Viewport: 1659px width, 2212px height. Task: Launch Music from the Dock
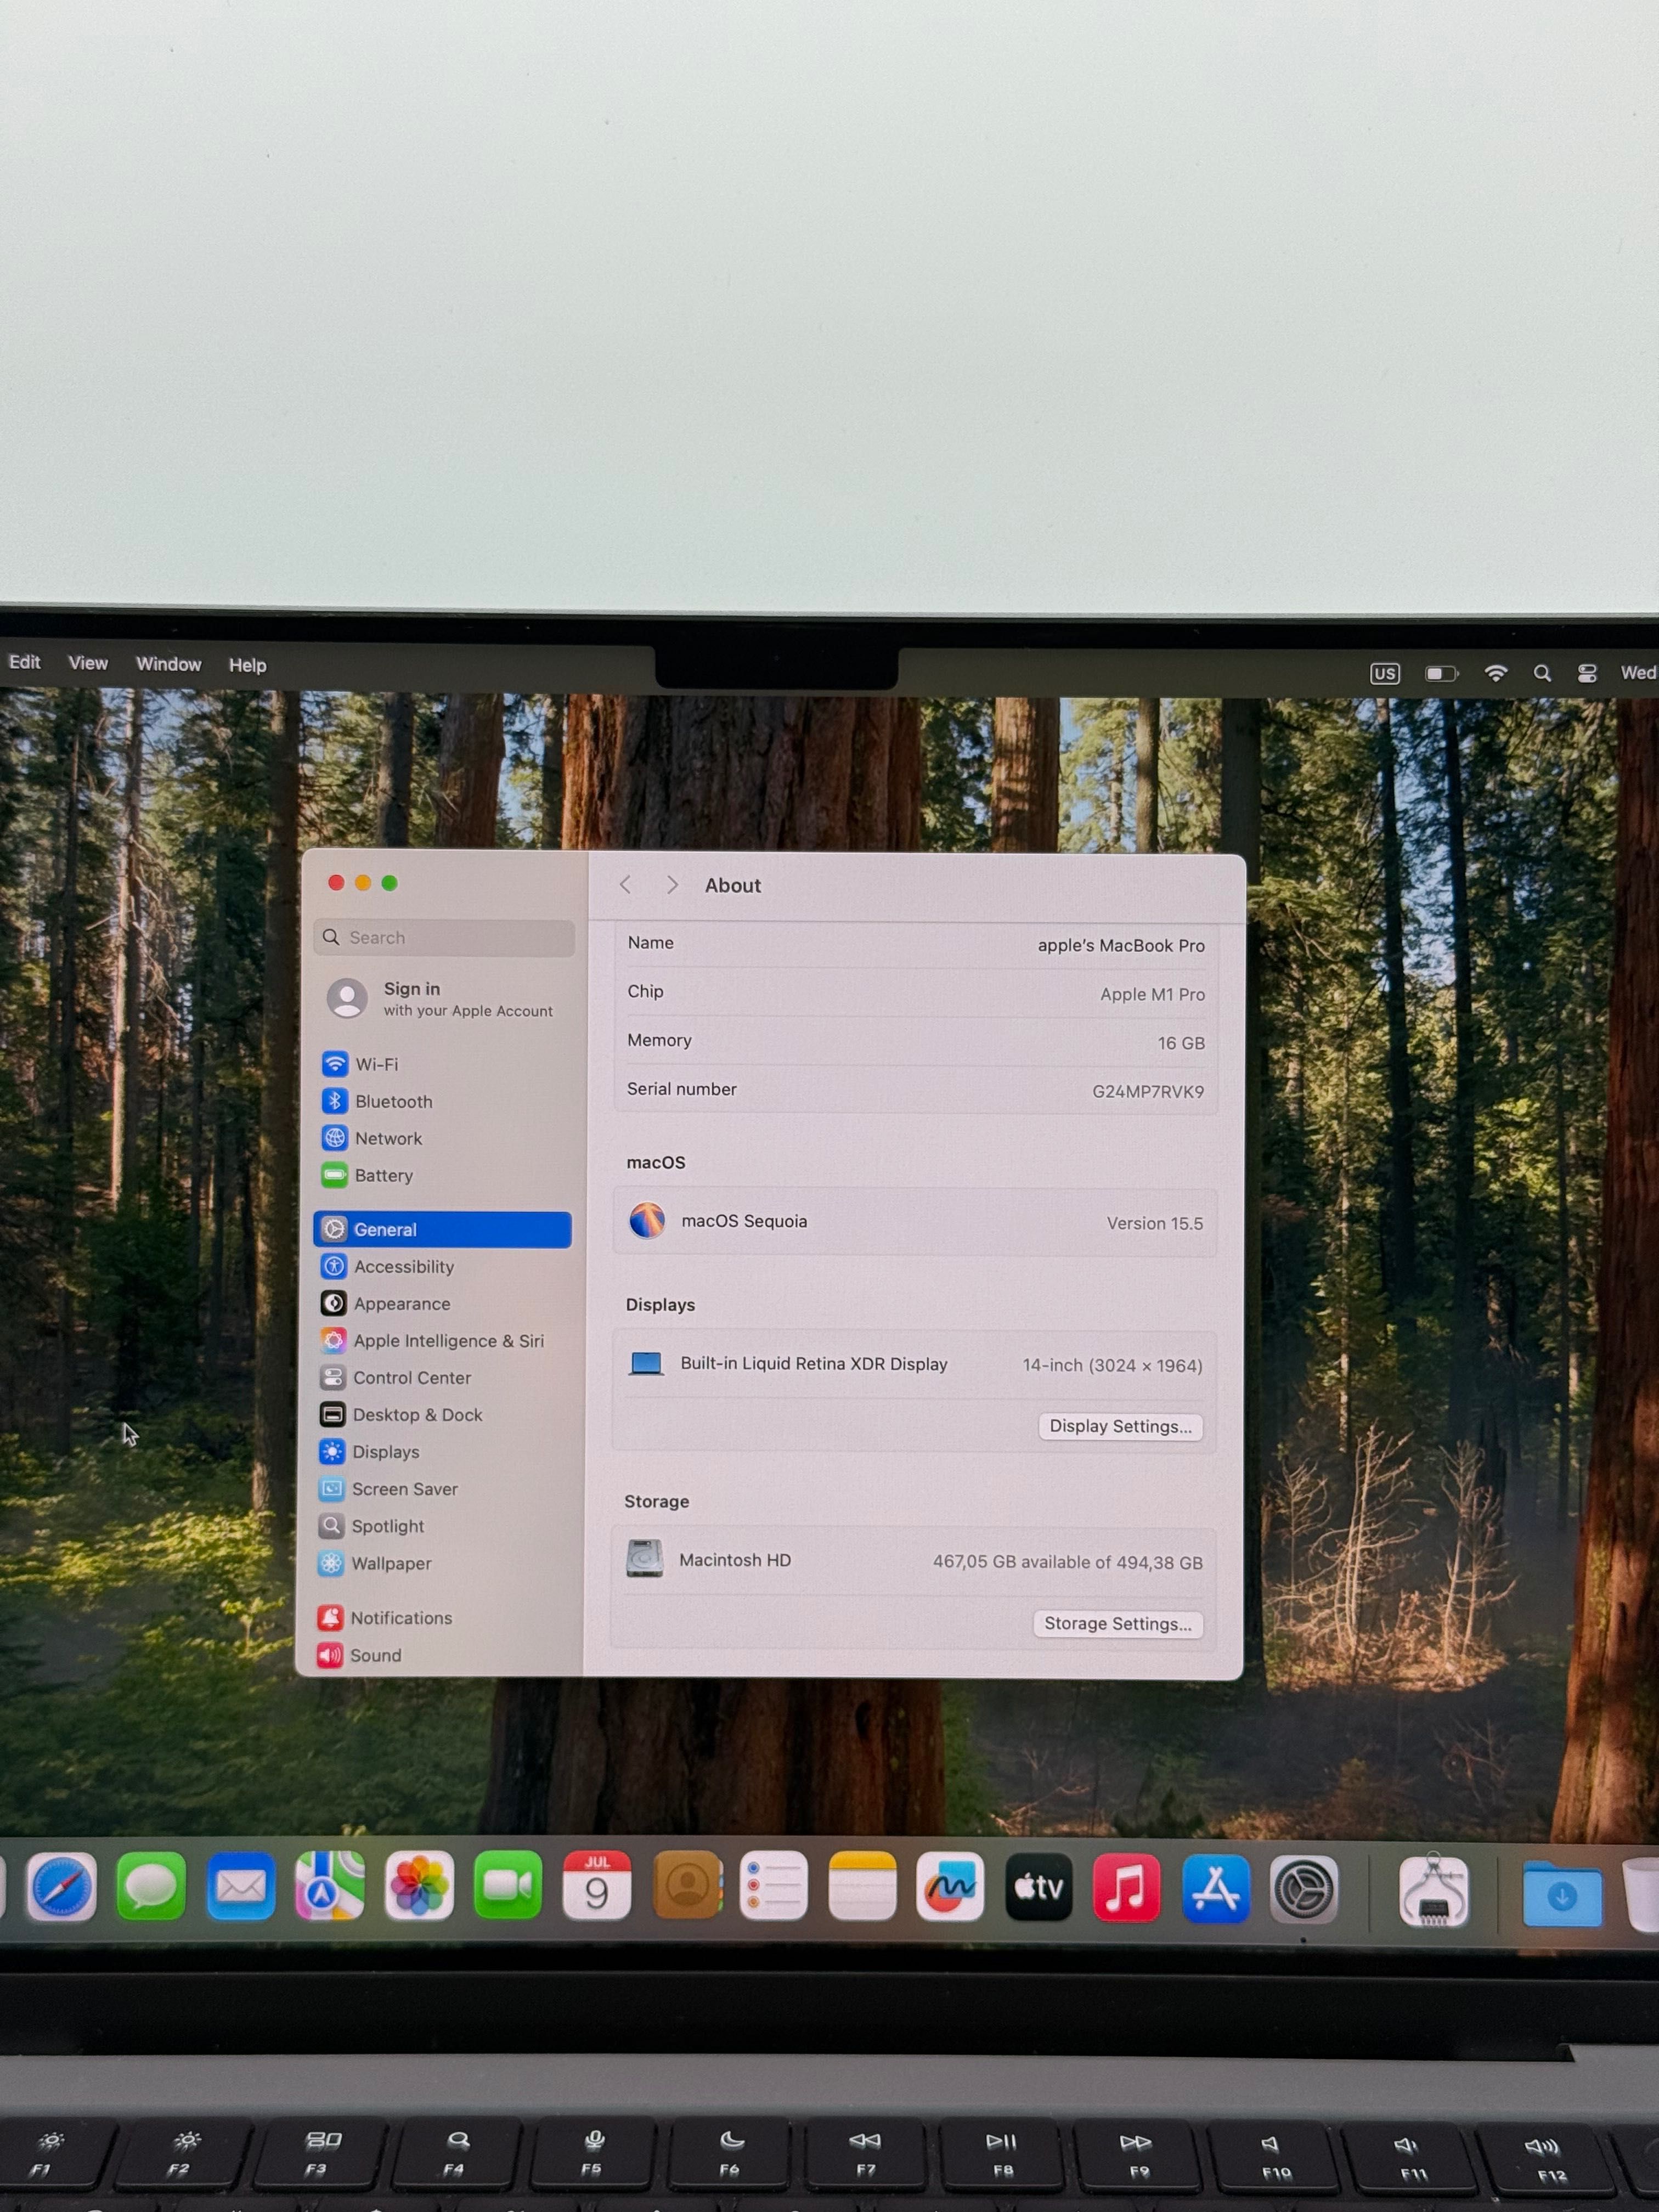tap(1127, 1887)
